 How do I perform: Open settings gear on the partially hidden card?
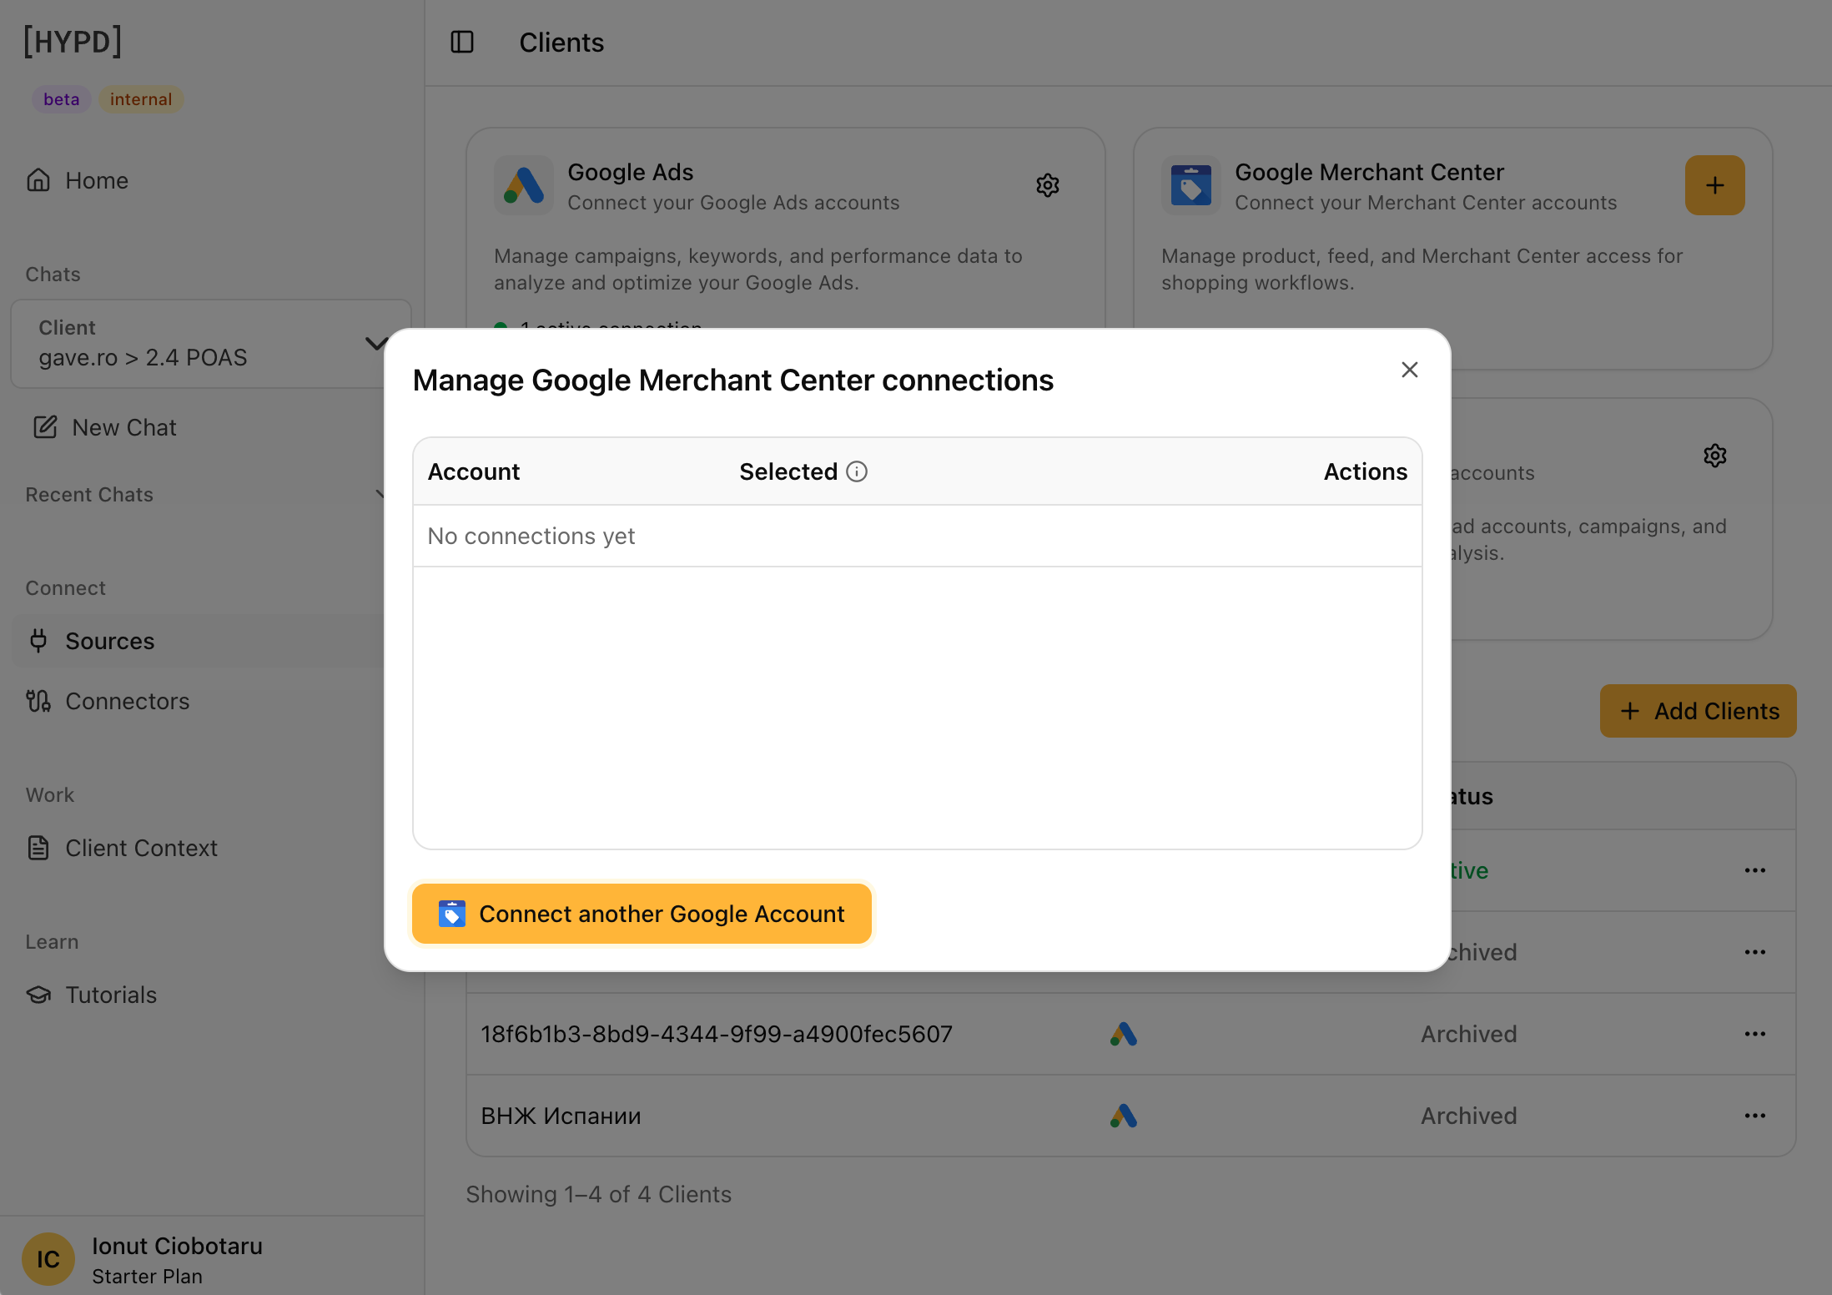click(1715, 456)
